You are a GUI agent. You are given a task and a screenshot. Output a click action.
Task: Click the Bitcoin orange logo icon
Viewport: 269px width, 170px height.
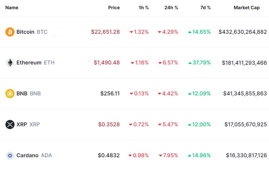point(10,32)
